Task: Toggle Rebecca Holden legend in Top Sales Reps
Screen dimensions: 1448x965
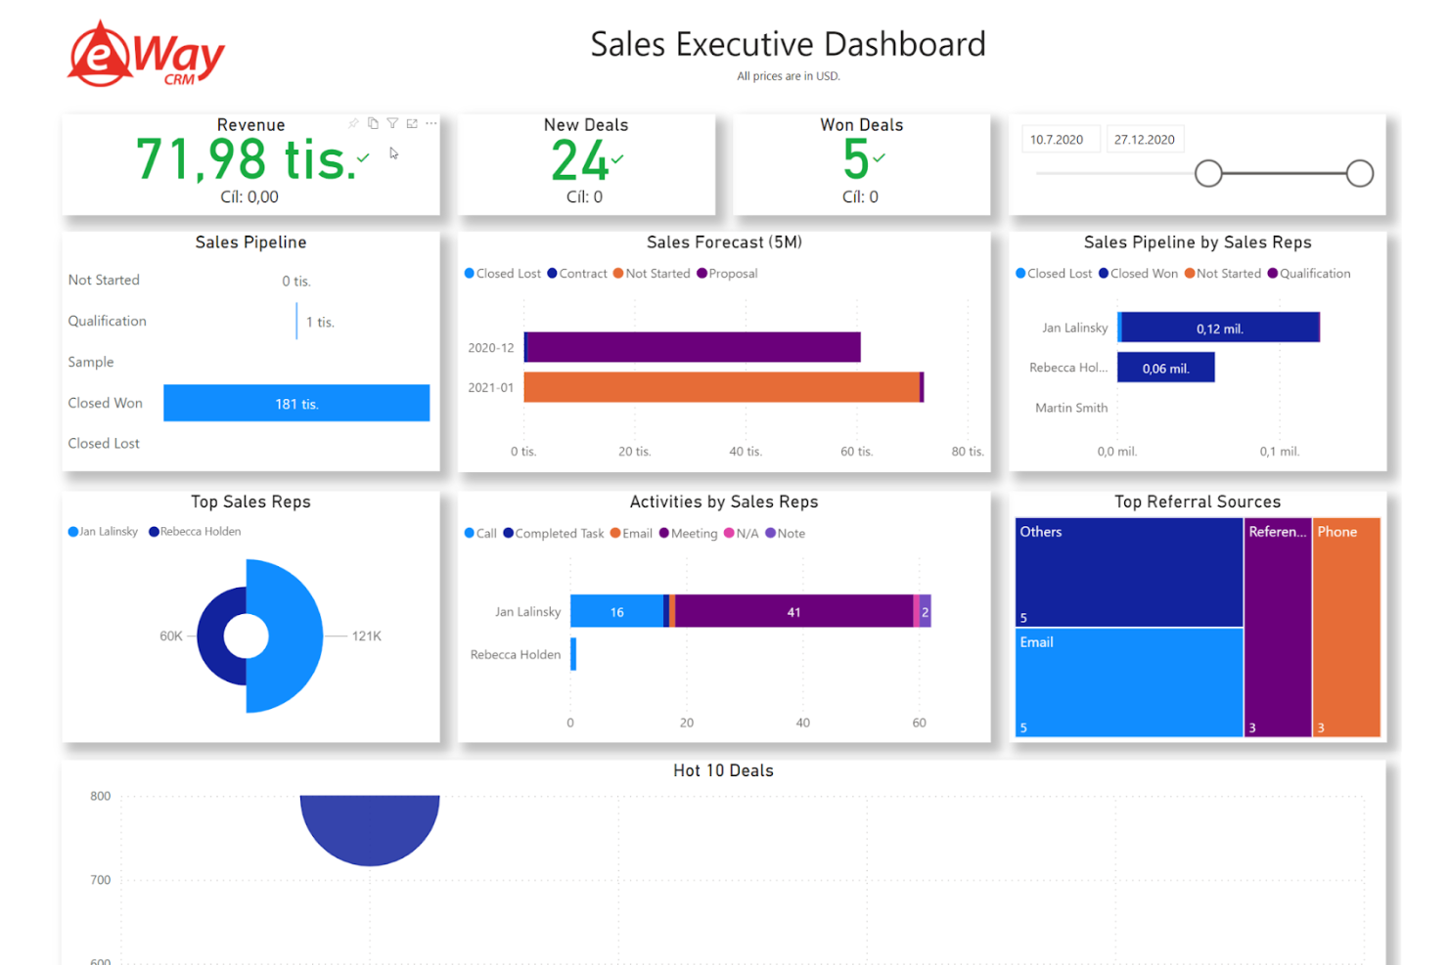Action: tap(195, 532)
